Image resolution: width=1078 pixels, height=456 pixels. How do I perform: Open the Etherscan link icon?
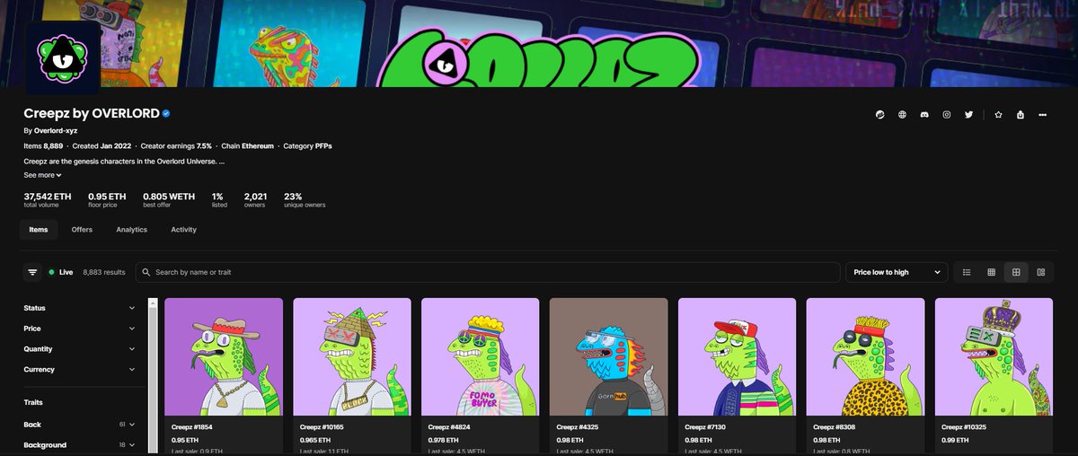880,115
